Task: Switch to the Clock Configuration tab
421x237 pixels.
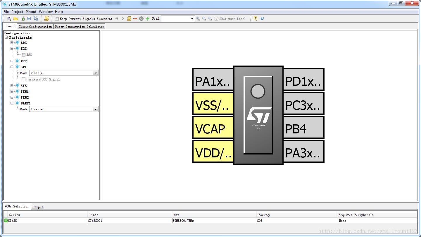Action: tap(35, 27)
